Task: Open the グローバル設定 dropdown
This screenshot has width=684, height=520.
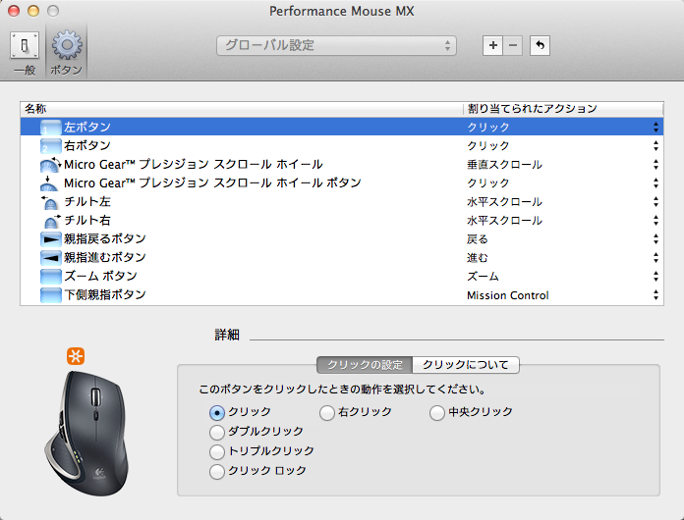Action: (336, 45)
